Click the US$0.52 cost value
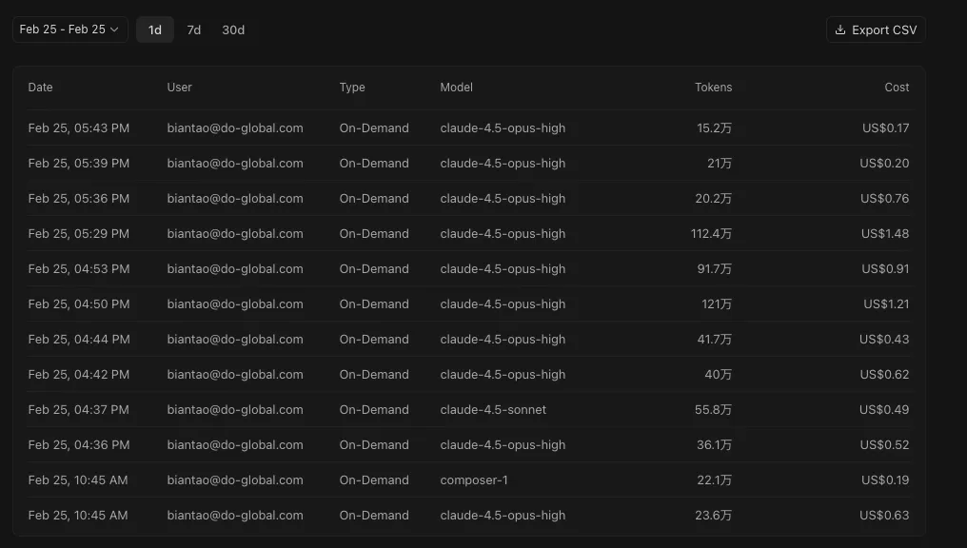 tap(884, 444)
